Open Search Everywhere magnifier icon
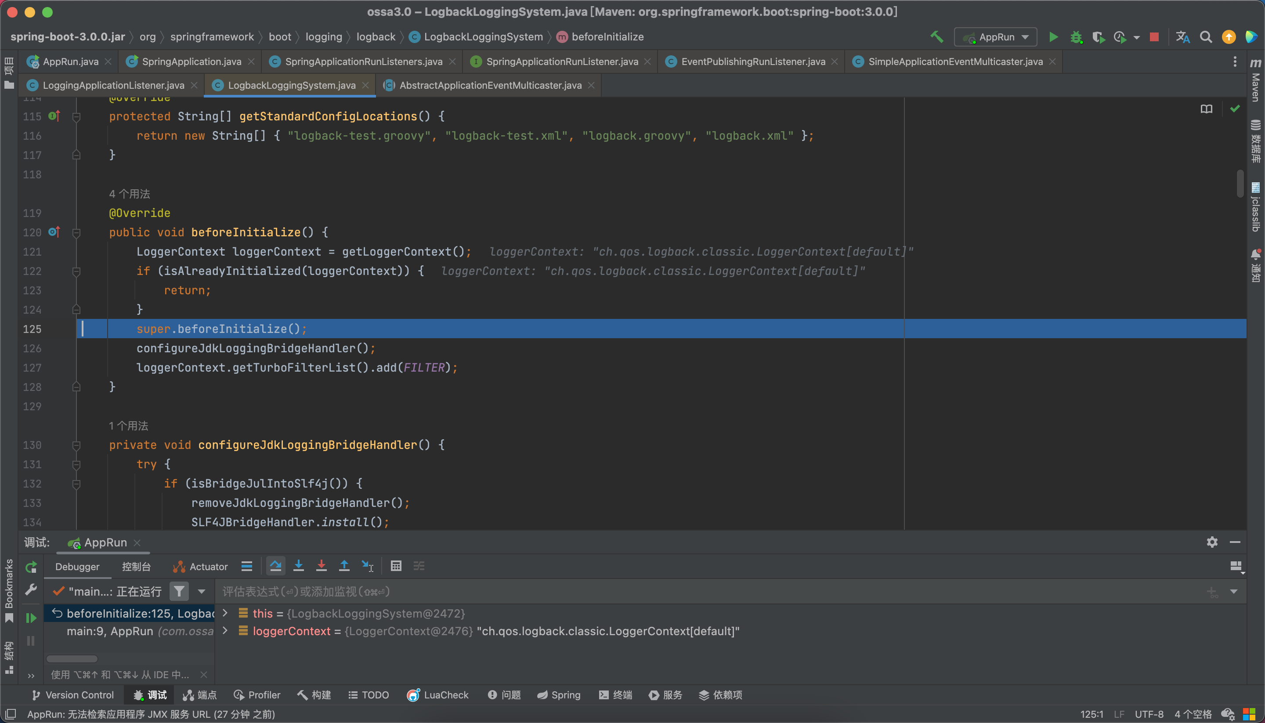The width and height of the screenshot is (1265, 723). [1206, 37]
